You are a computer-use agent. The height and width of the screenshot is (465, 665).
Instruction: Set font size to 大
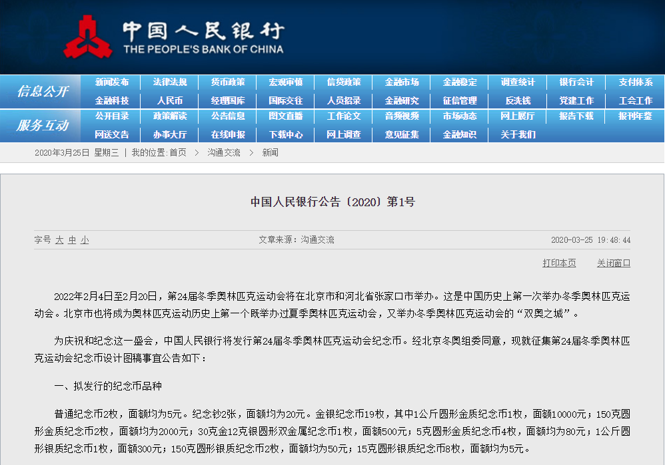point(59,240)
